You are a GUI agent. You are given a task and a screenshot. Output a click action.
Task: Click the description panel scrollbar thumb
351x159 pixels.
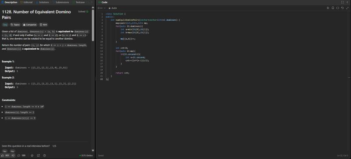pyautogui.click(x=93, y=25)
